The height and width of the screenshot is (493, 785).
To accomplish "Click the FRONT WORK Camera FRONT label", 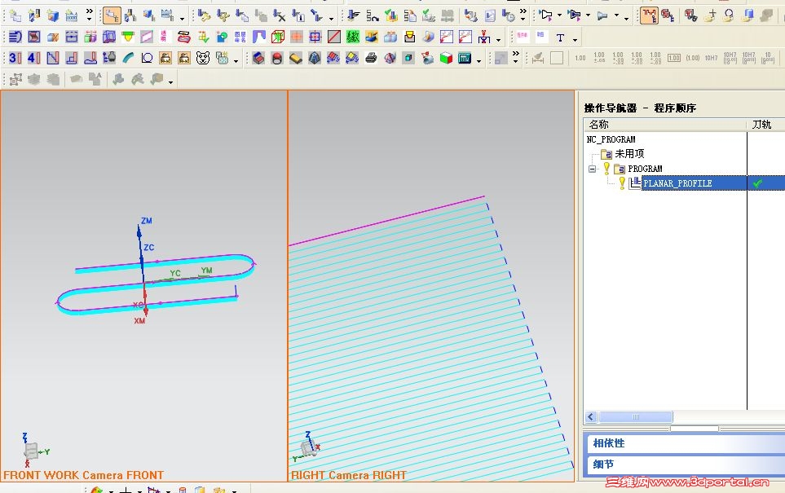I will 84,475.
